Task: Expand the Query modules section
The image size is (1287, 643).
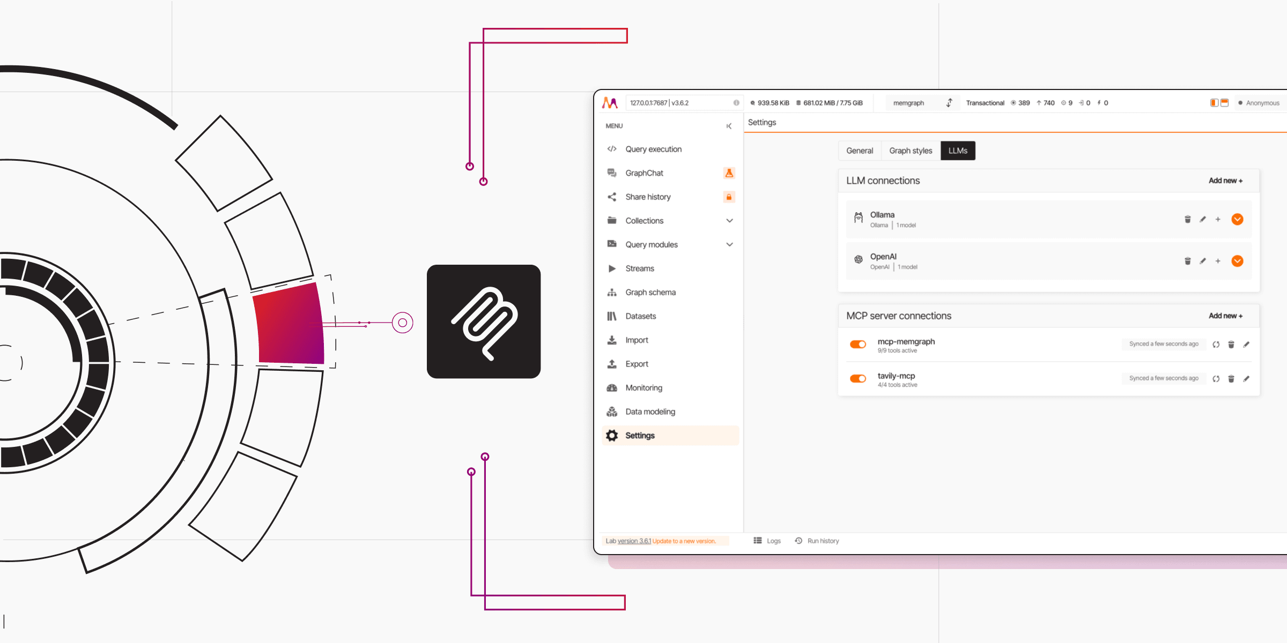Action: point(729,244)
